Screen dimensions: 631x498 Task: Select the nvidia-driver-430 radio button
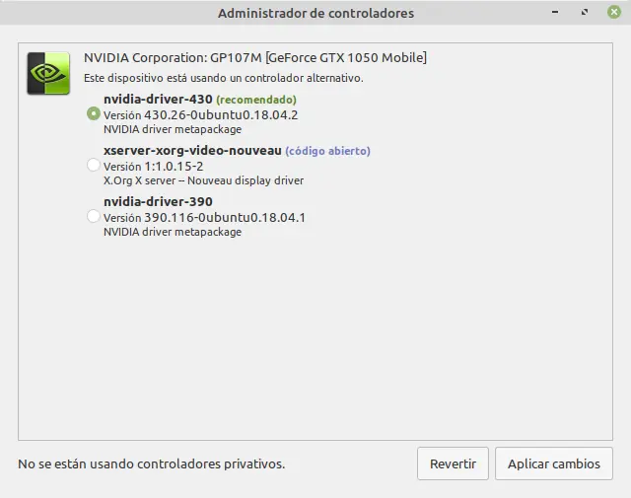(94, 113)
